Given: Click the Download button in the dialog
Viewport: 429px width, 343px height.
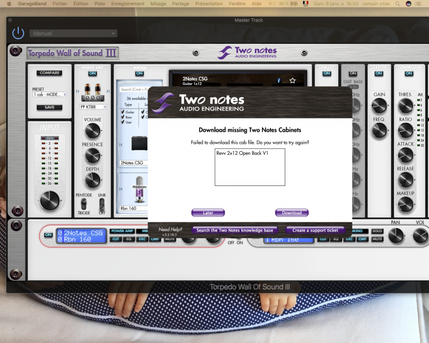Looking at the screenshot, I should coord(292,213).
